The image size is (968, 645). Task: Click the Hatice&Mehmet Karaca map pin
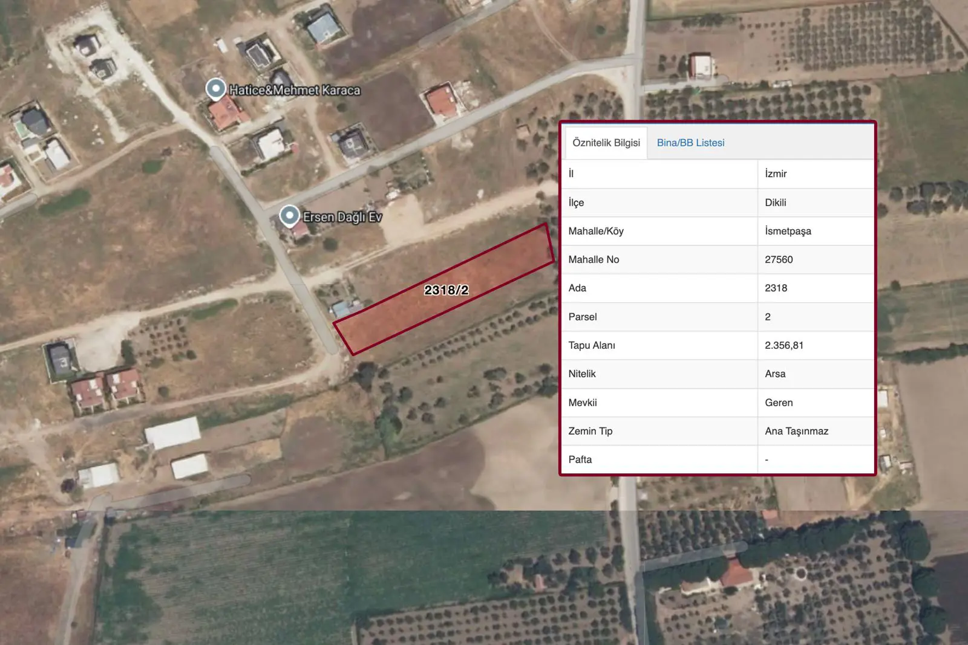[216, 89]
